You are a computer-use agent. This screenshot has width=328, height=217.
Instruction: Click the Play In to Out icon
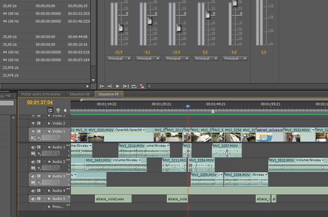pyautogui.click(x=126, y=86)
